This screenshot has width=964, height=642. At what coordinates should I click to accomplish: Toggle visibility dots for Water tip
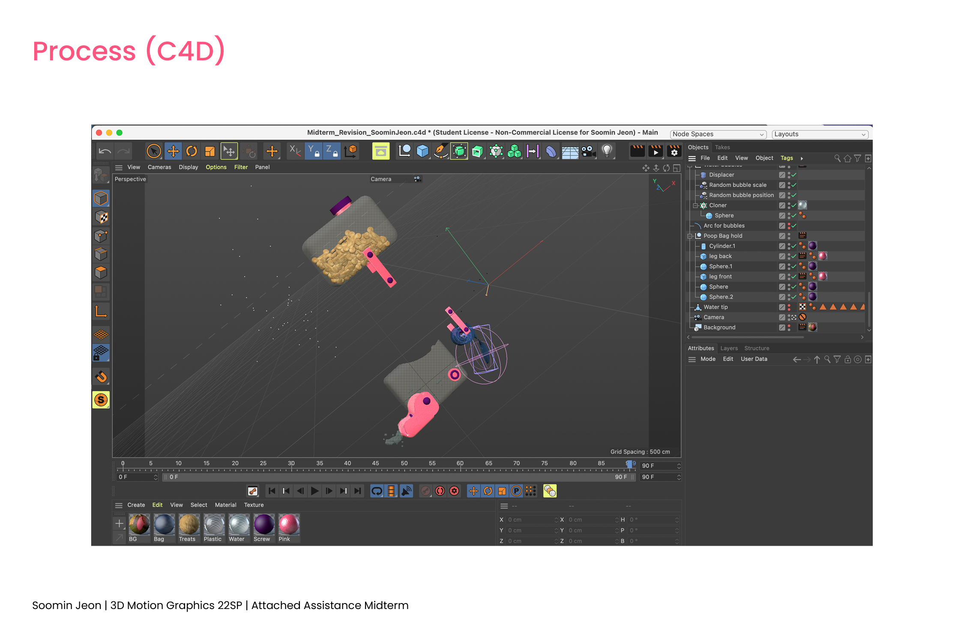tap(789, 307)
